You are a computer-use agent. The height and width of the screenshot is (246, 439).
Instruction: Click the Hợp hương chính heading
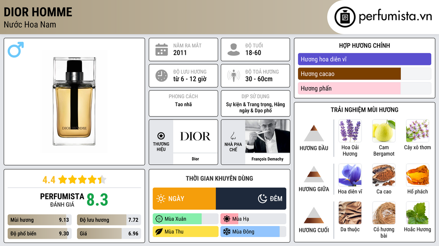364,45
